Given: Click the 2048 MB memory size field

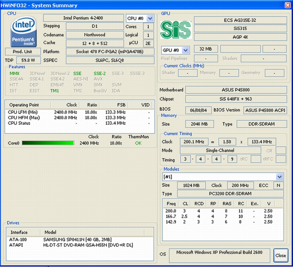Looking at the screenshot, I should (199, 124).
